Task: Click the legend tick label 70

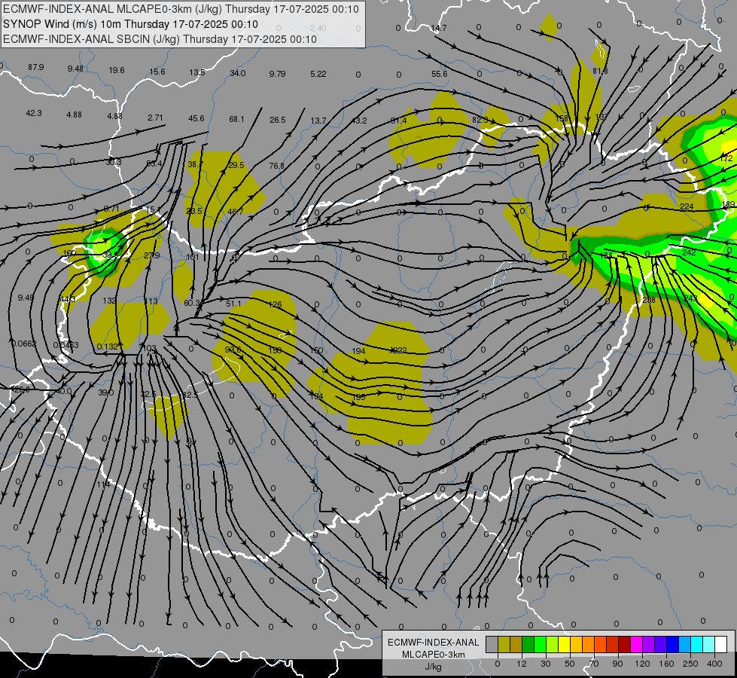Action: pyautogui.click(x=594, y=664)
